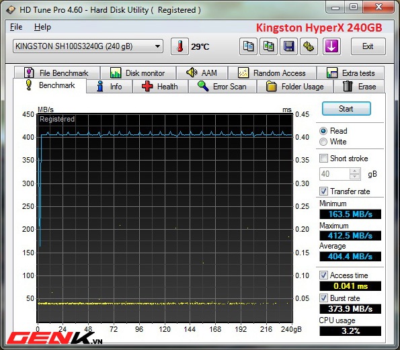This screenshot has width=400, height=350.
Task: Open the Info tab
Action: point(109,87)
